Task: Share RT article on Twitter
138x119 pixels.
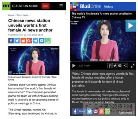Action: click(17, 40)
